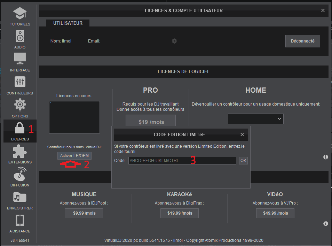The width and height of the screenshot is (332, 246).
Task: Click the user account gear icon
Action: click(x=174, y=41)
